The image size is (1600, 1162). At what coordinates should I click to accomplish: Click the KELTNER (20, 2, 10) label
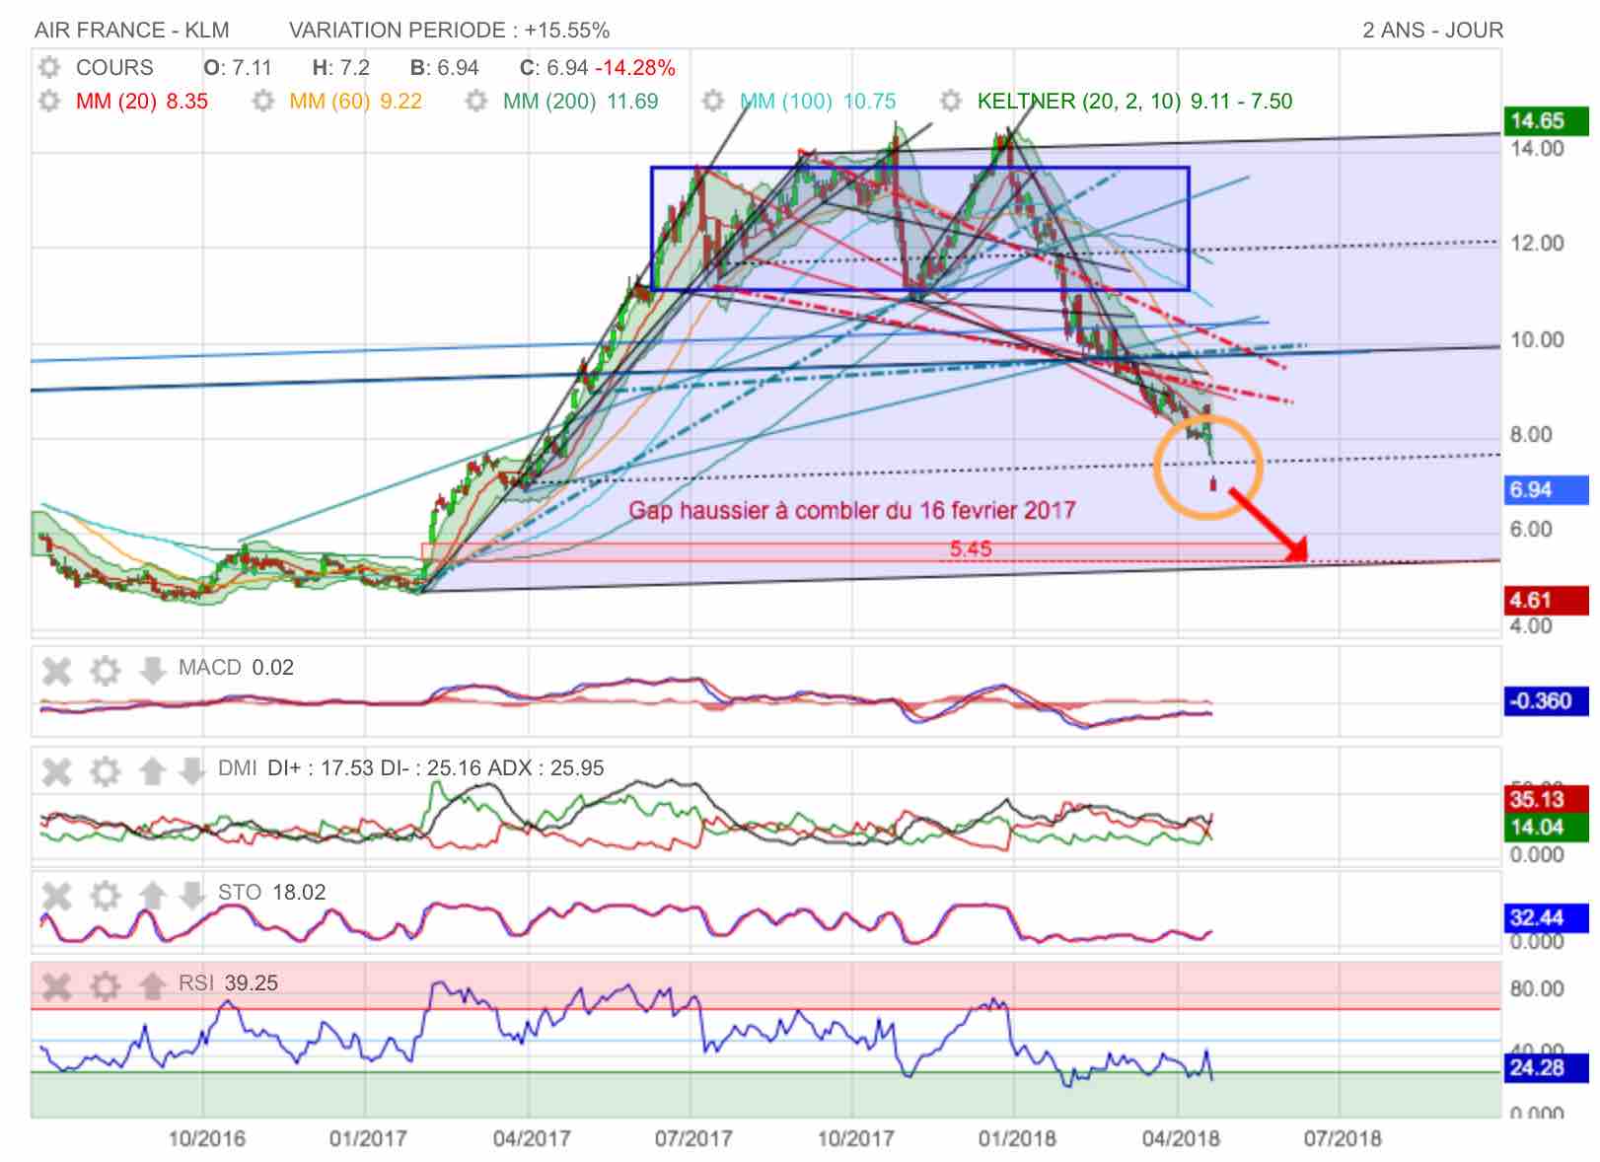(1134, 101)
